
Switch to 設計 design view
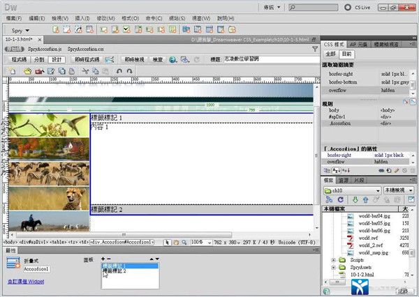click(57, 59)
